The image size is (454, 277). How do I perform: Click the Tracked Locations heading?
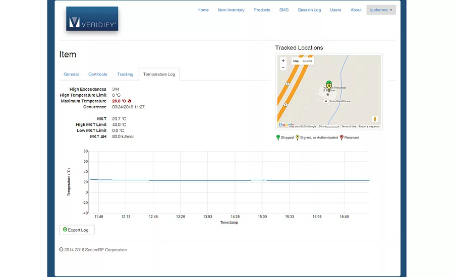(299, 48)
